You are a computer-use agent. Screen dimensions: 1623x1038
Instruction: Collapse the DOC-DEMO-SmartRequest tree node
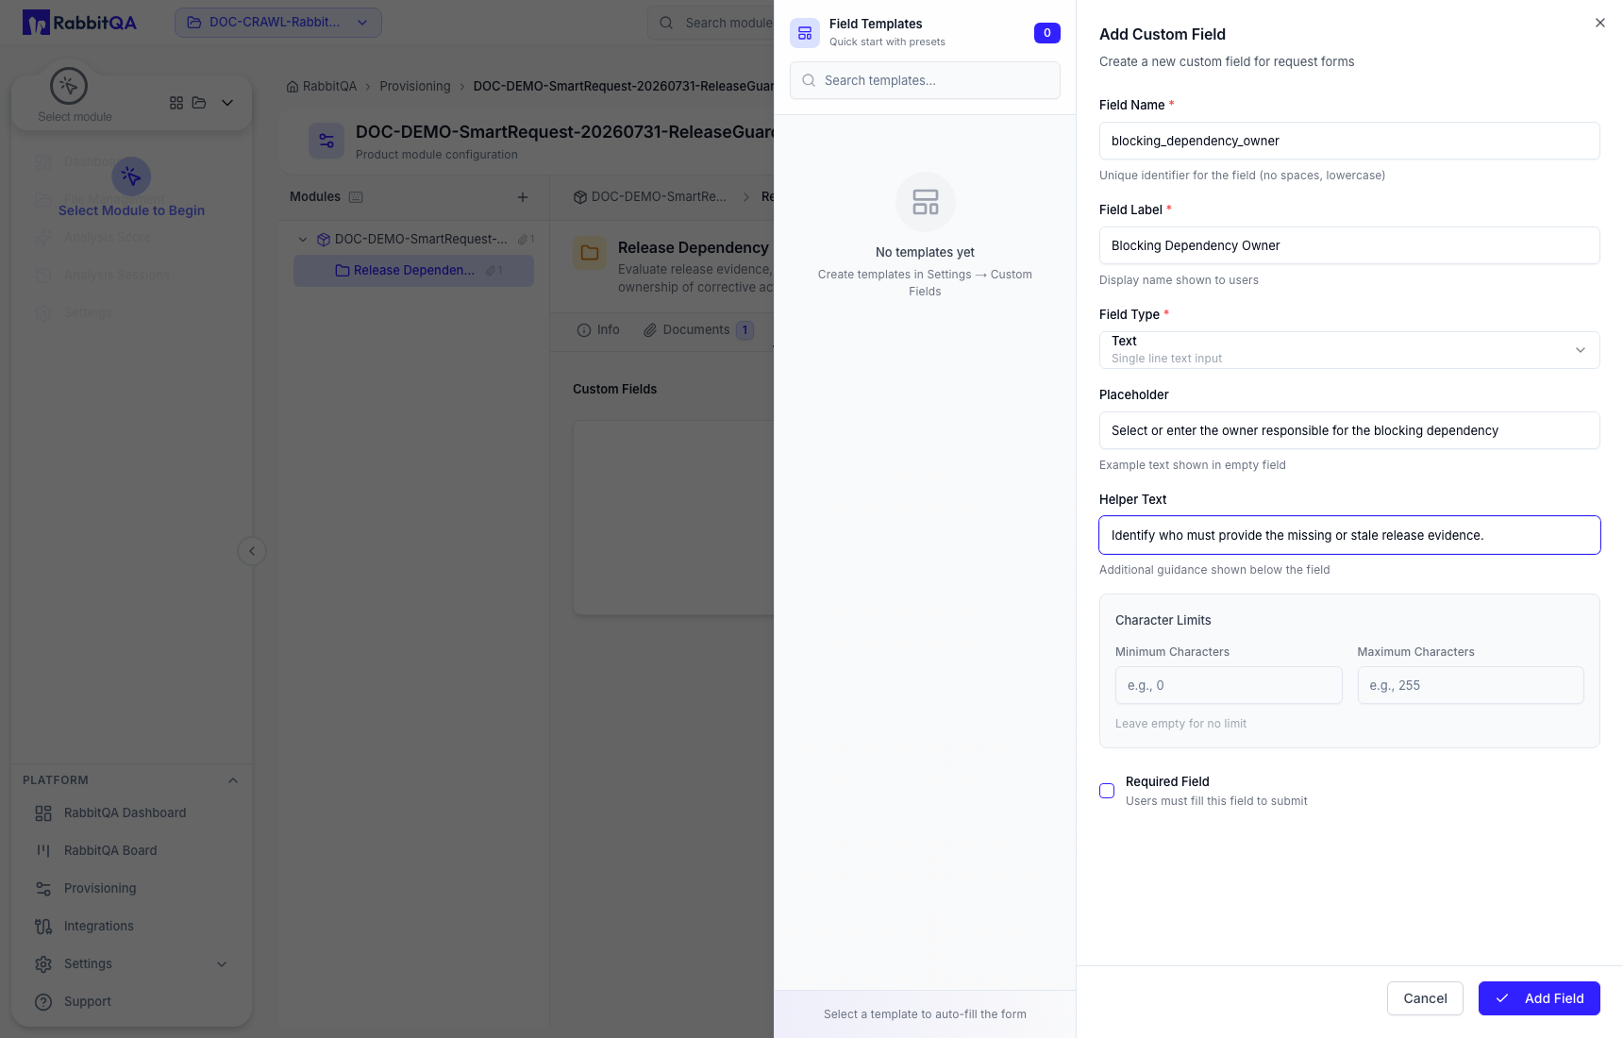pos(303,239)
